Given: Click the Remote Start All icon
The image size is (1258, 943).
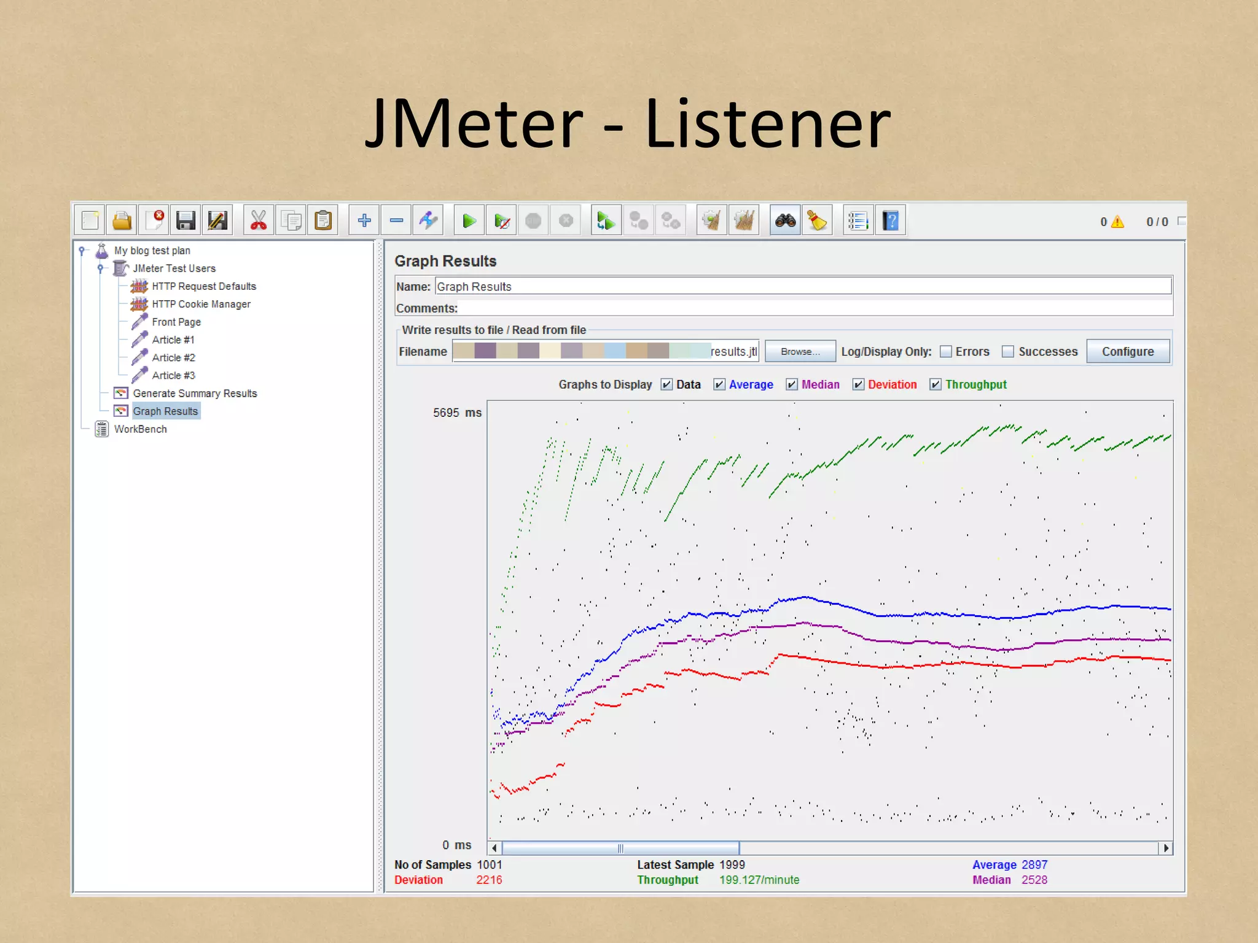Looking at the screenshot, I should pos(606,220).
